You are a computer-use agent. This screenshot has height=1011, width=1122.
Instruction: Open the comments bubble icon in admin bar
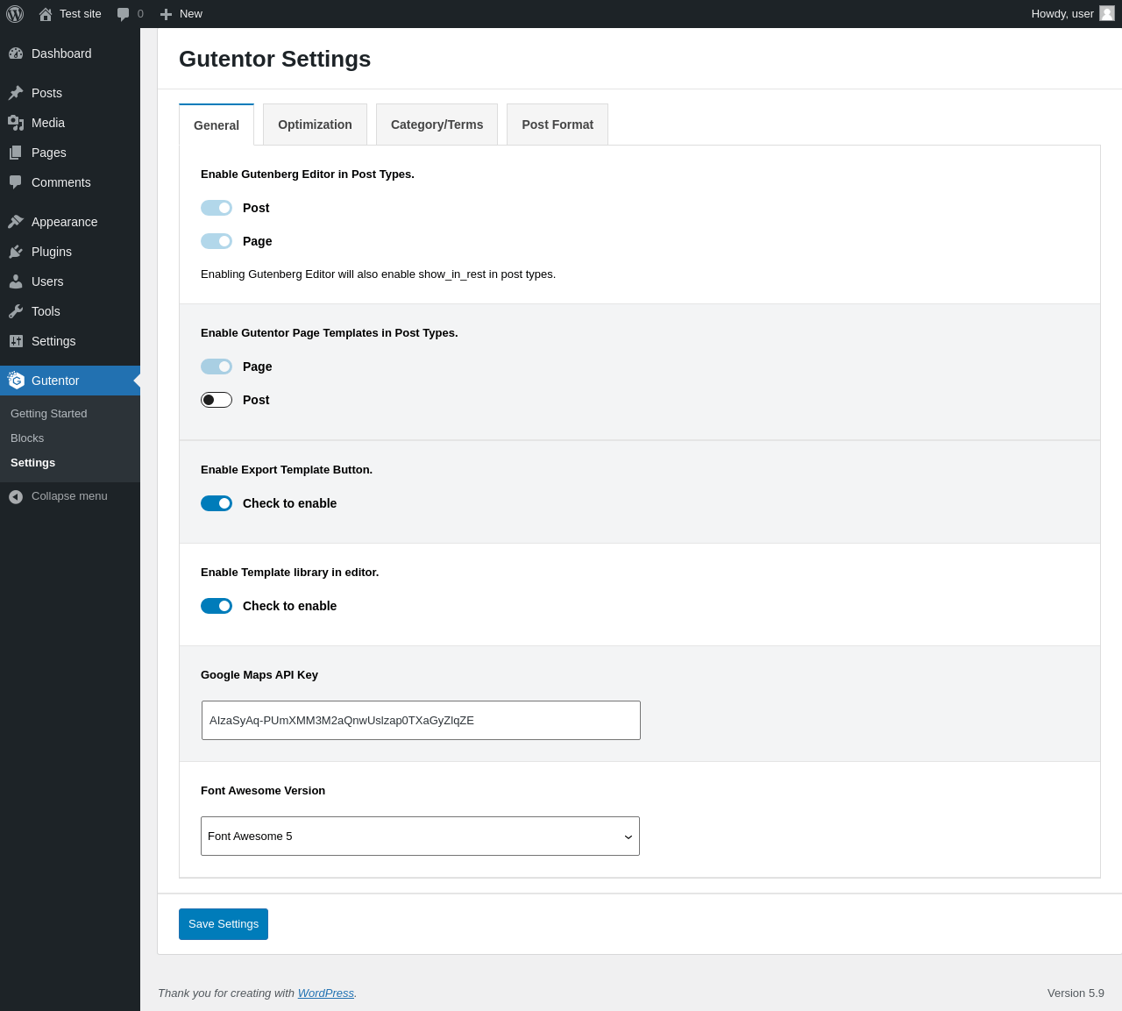pyautogui.click(x=124, y=14)
